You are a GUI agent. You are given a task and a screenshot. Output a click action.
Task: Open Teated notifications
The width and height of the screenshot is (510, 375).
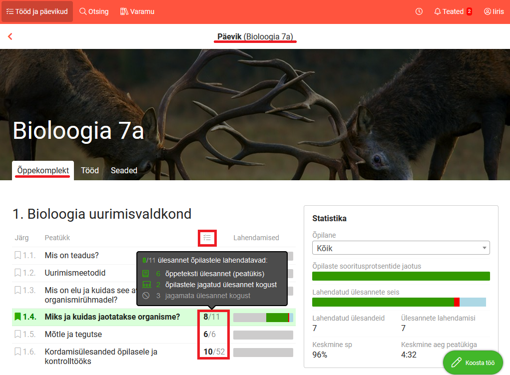click(x=453, y=11)
